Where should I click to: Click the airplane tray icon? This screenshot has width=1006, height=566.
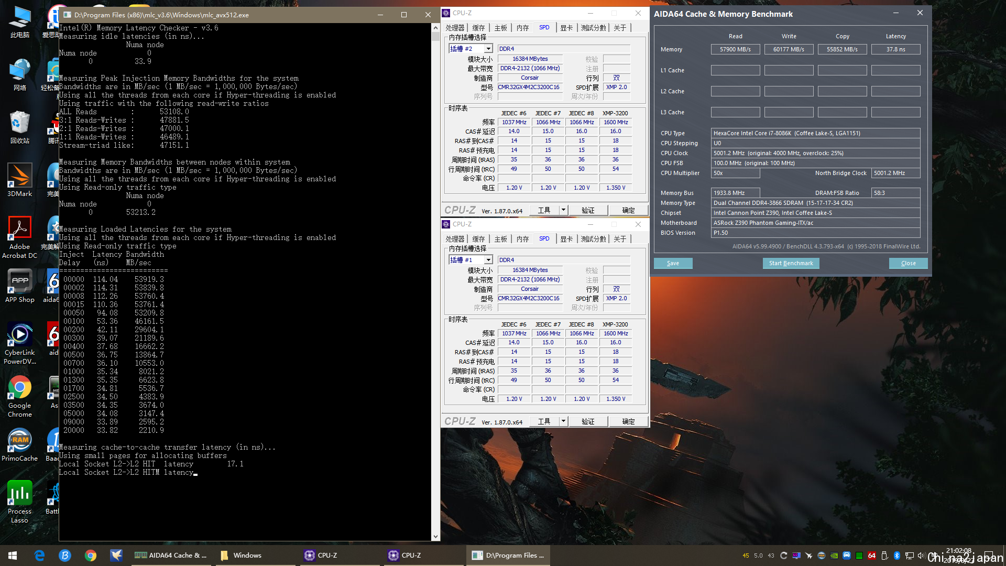click(809, 556)
